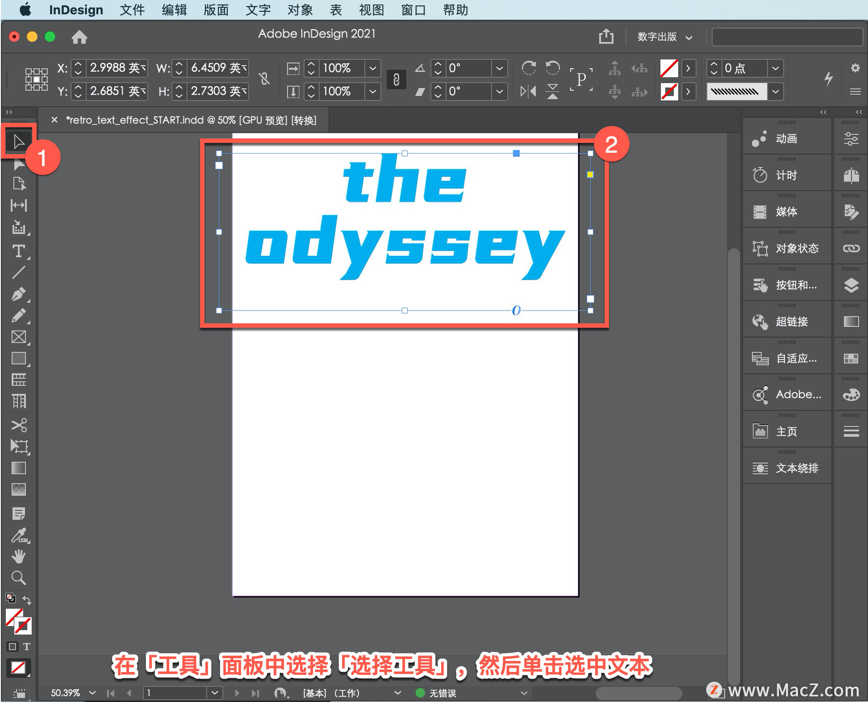Select the Hand tool
This screenshot has width=868, height=702.
[19, 556]
